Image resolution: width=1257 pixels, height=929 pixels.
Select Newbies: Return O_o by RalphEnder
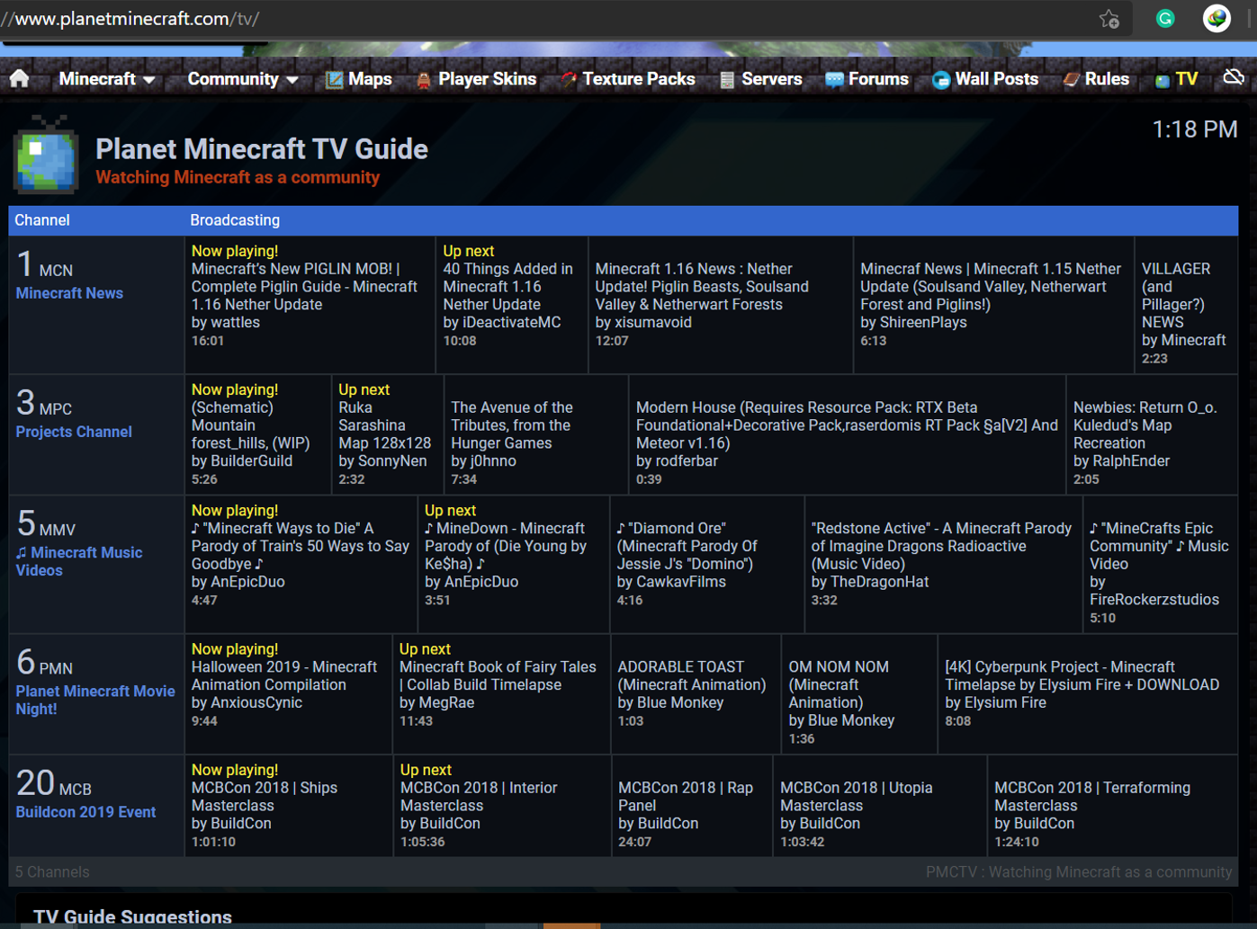pos(1152,434)
